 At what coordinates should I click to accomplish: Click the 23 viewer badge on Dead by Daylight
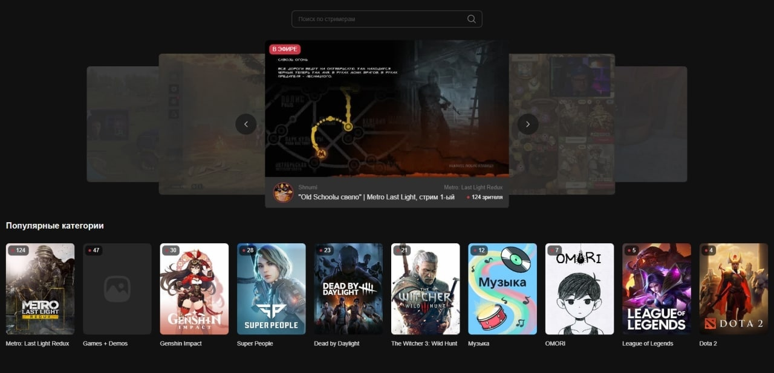(x=325, y=250)
